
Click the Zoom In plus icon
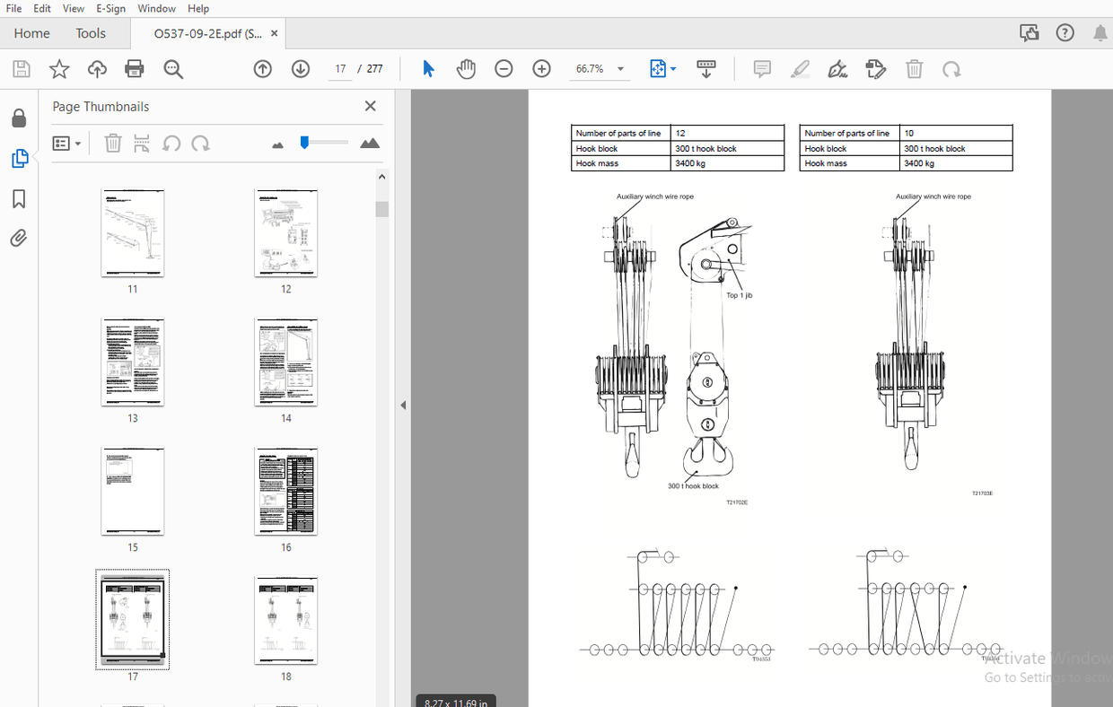pos(541,69)
